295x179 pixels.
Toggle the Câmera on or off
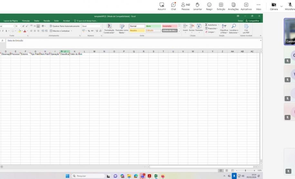273,5
